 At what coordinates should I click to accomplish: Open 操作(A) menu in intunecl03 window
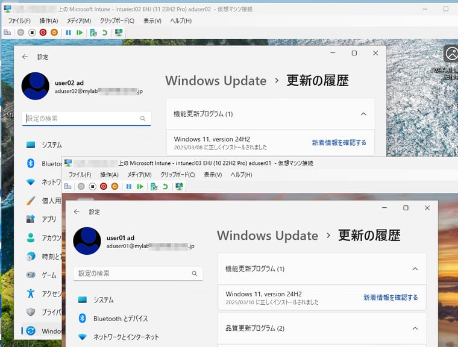[x=109, y=175]
